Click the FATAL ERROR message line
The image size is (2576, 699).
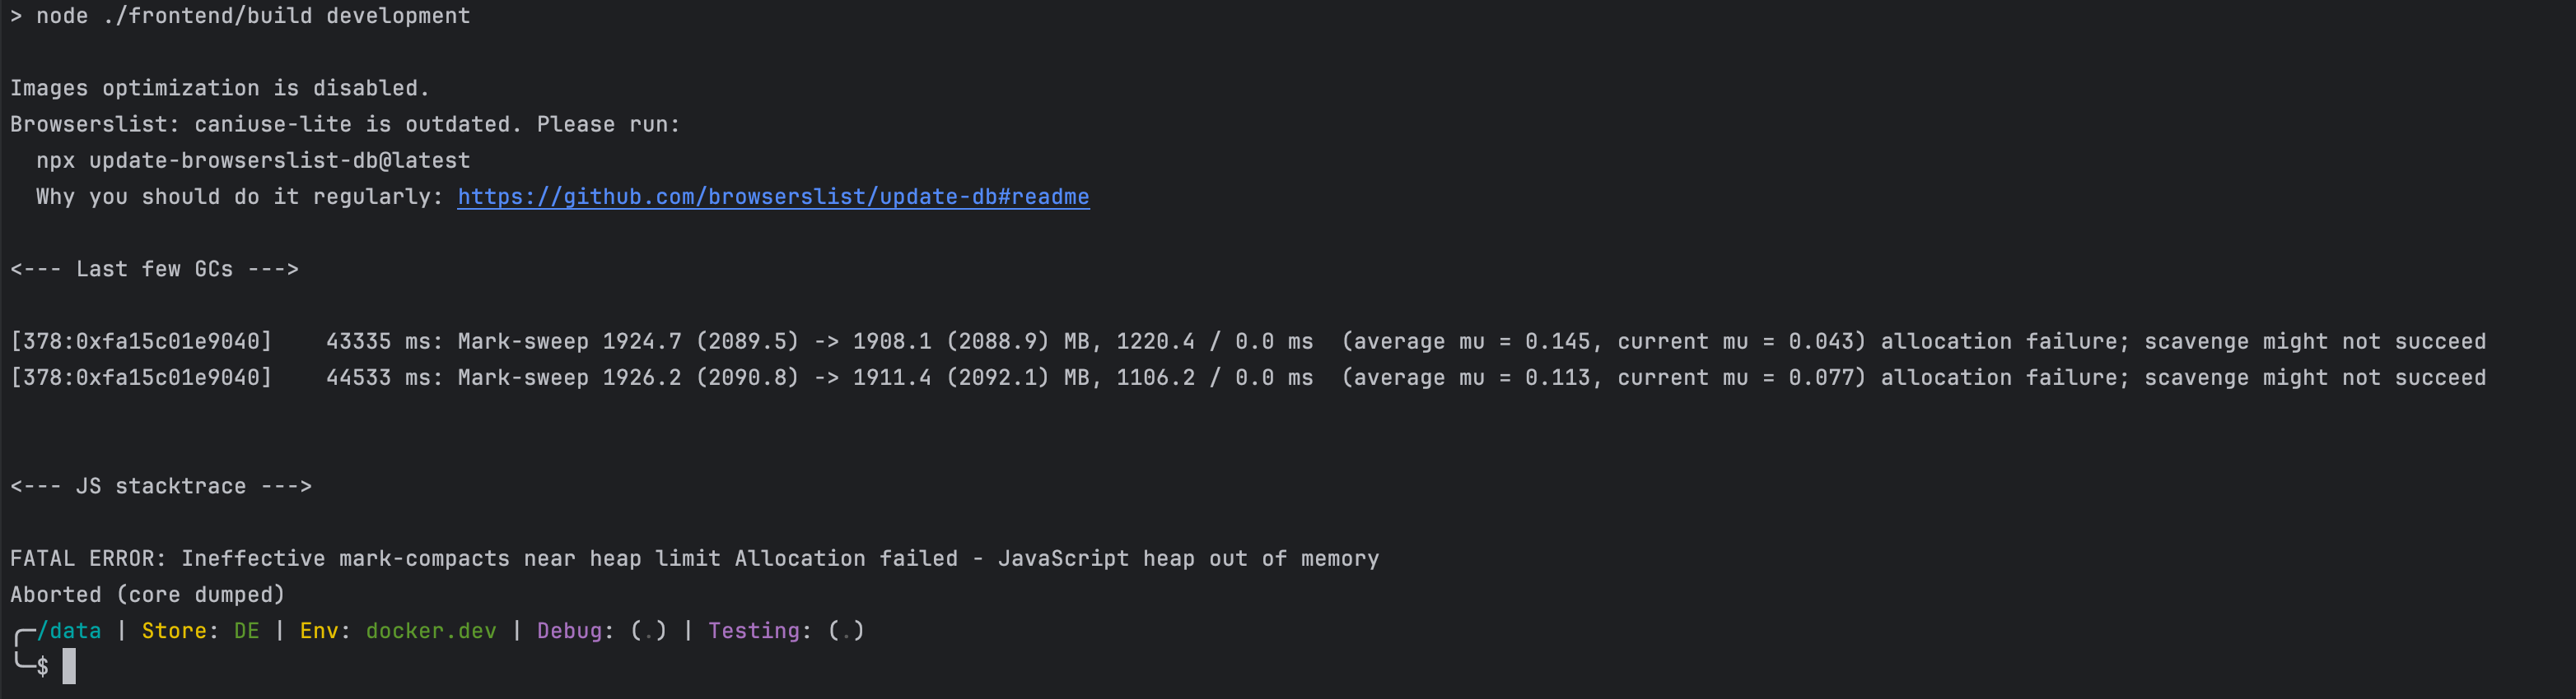pyautogui.click(x=695, y=559)
